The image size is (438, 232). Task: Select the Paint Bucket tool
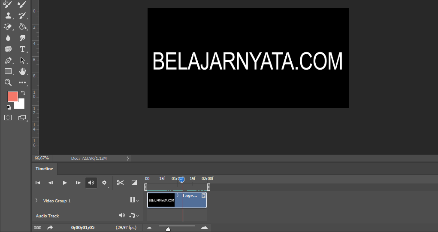[x=22, y=27]
